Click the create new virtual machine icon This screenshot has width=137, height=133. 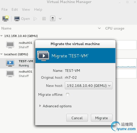pyautogui.click(x=5, y=19)
